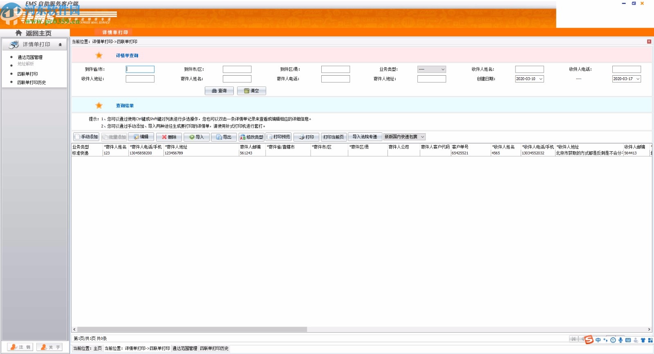Toggle Sogou Chinese/English mode 中 icon
This screenshot has width=654, height=354.
coord(598,340)
